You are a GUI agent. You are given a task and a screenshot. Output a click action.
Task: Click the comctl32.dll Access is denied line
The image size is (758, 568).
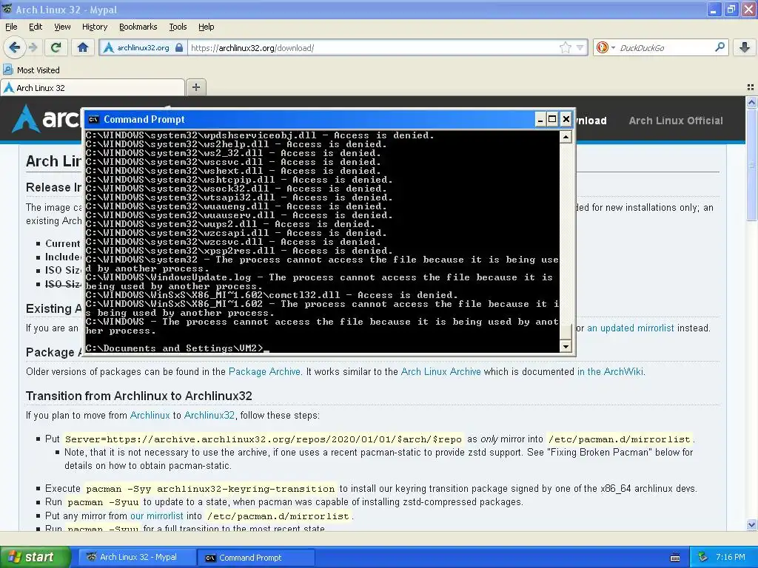[x=271, y=295]
